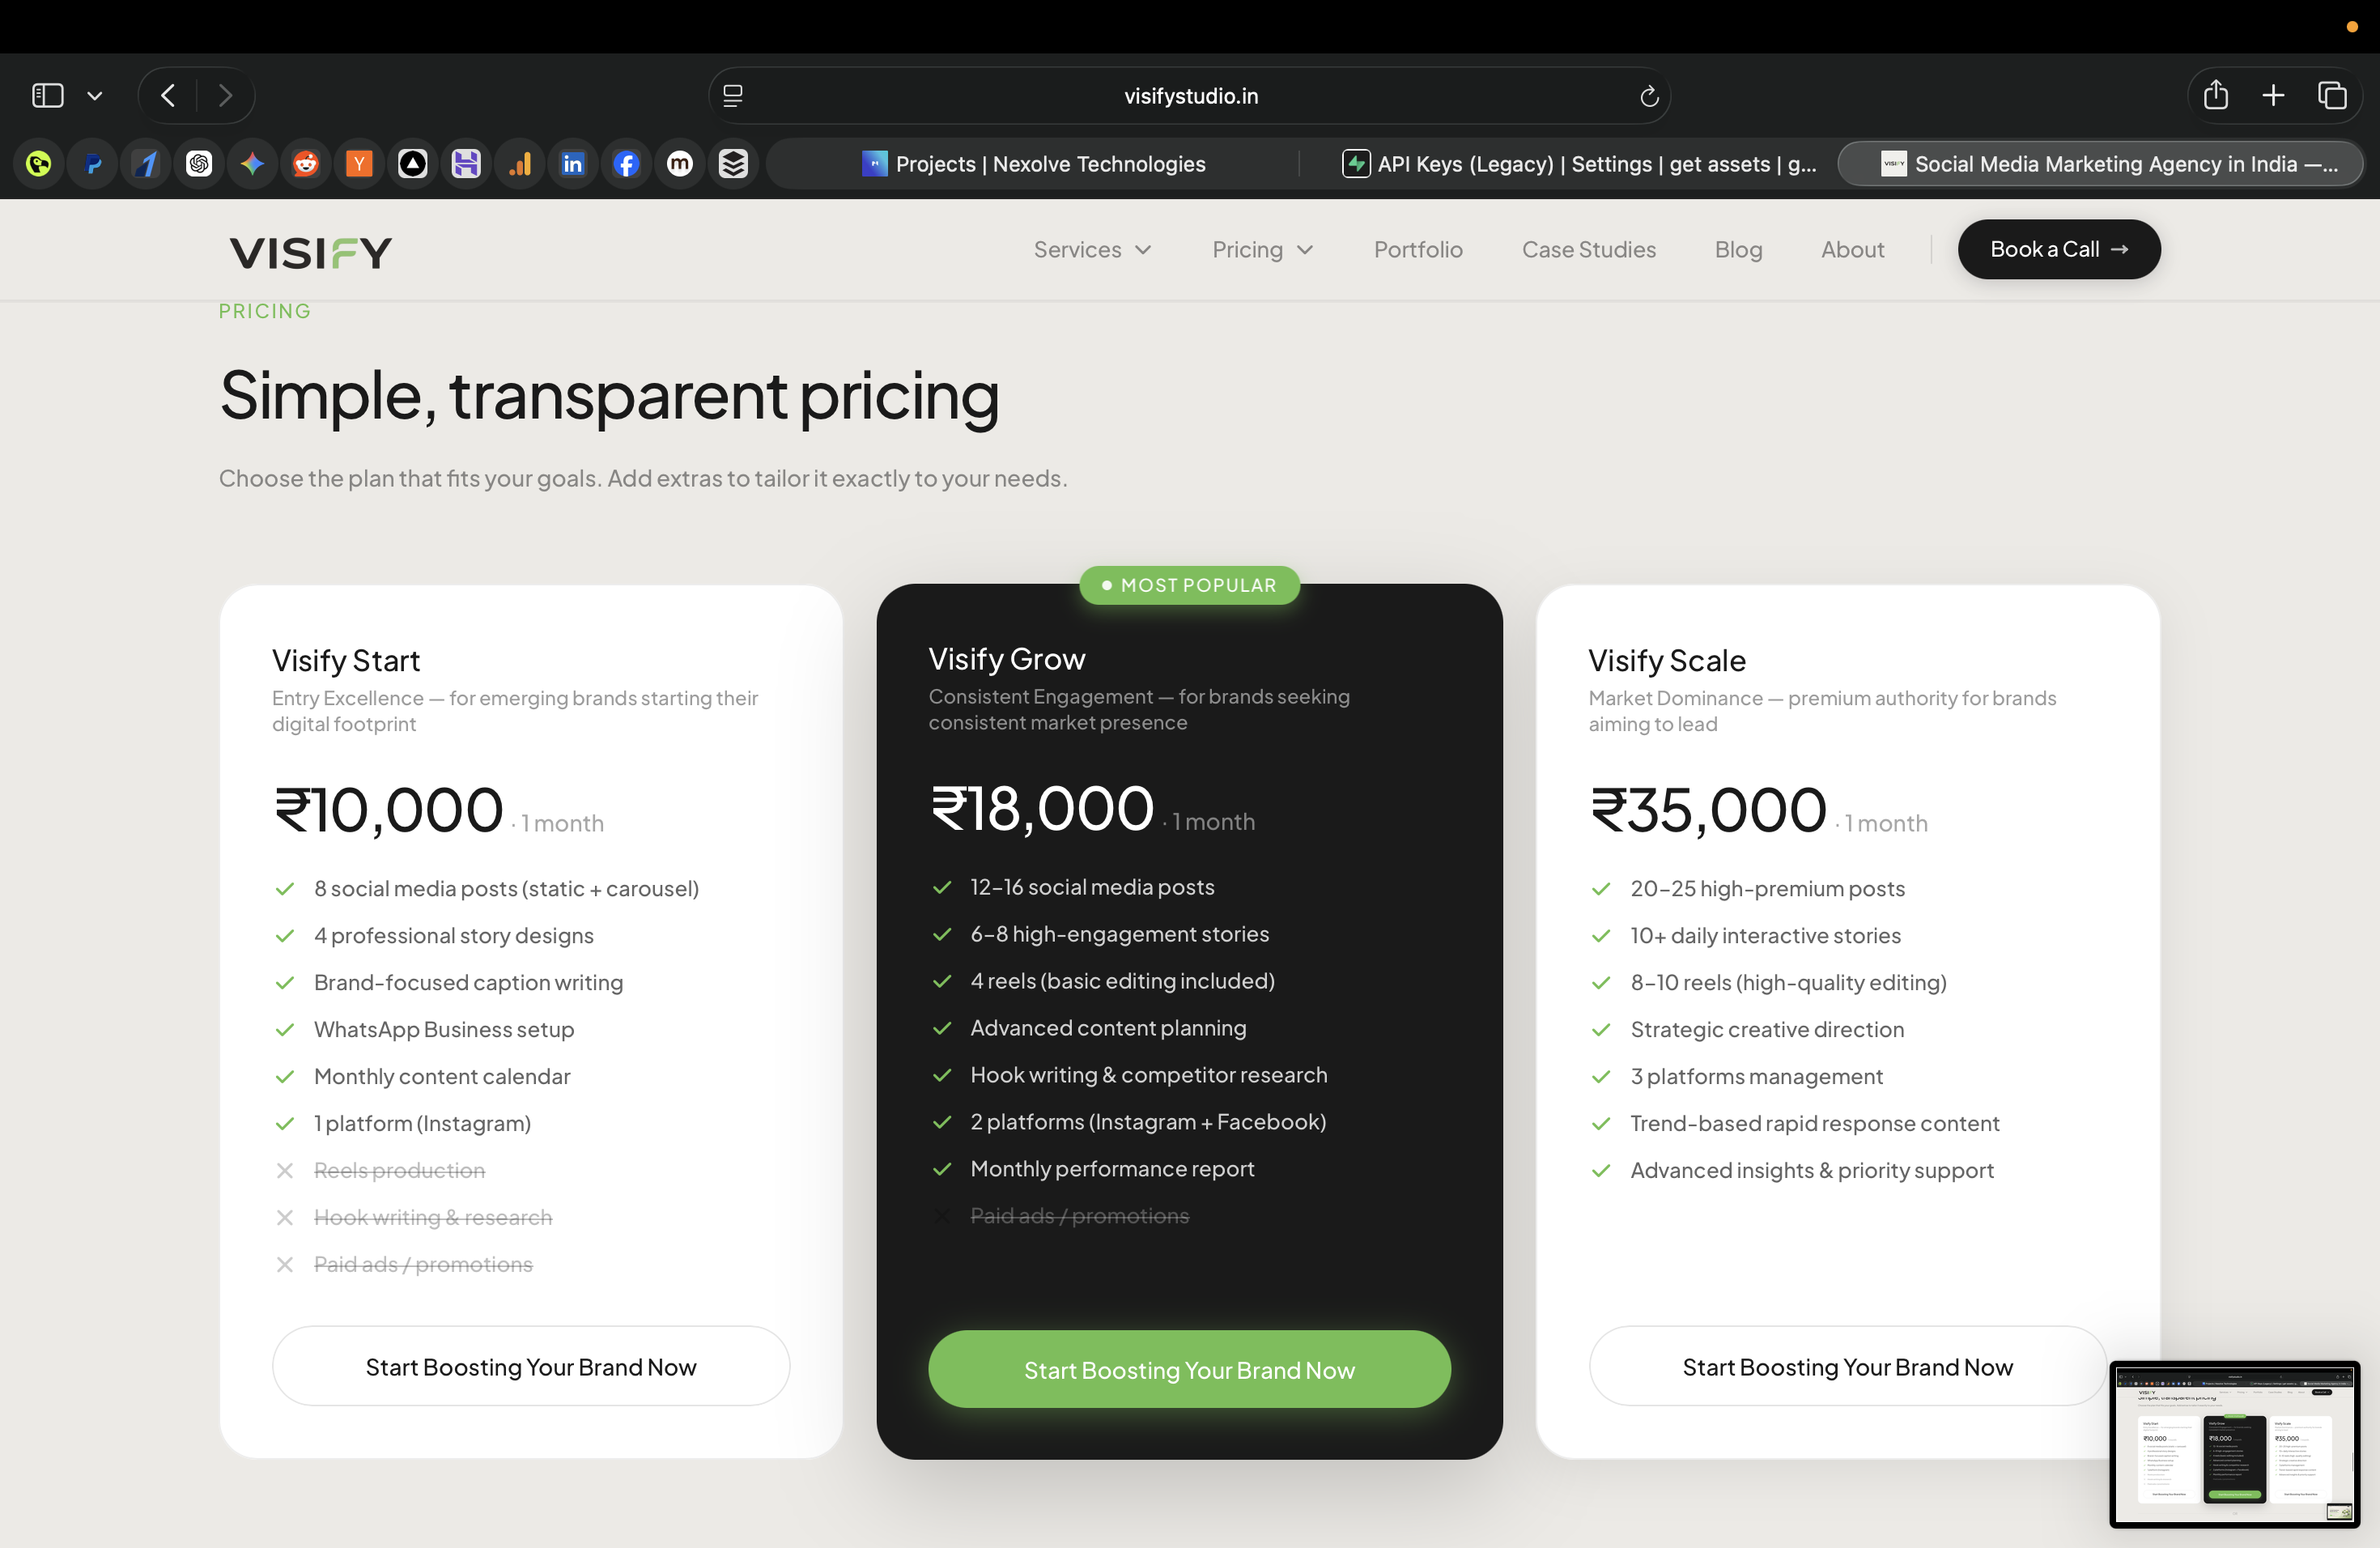Click 'WhatsApp Business setup' feature
This screenshot has width=2380, height=1548.
[444, 1029]
